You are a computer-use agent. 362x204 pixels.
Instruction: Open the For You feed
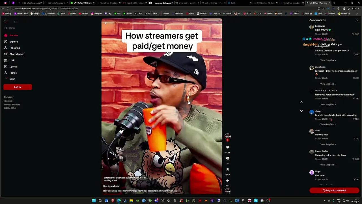coord(11,35)
